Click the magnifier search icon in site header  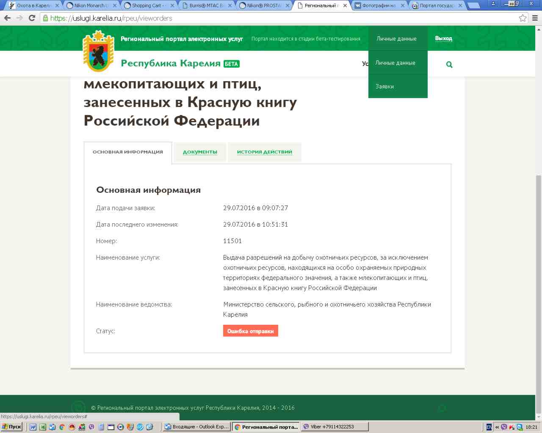point(449,65)
